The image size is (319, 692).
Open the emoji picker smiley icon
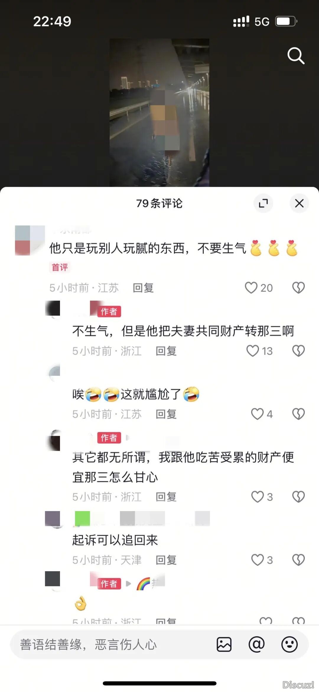pyautogui.click(x=289, y=645)
